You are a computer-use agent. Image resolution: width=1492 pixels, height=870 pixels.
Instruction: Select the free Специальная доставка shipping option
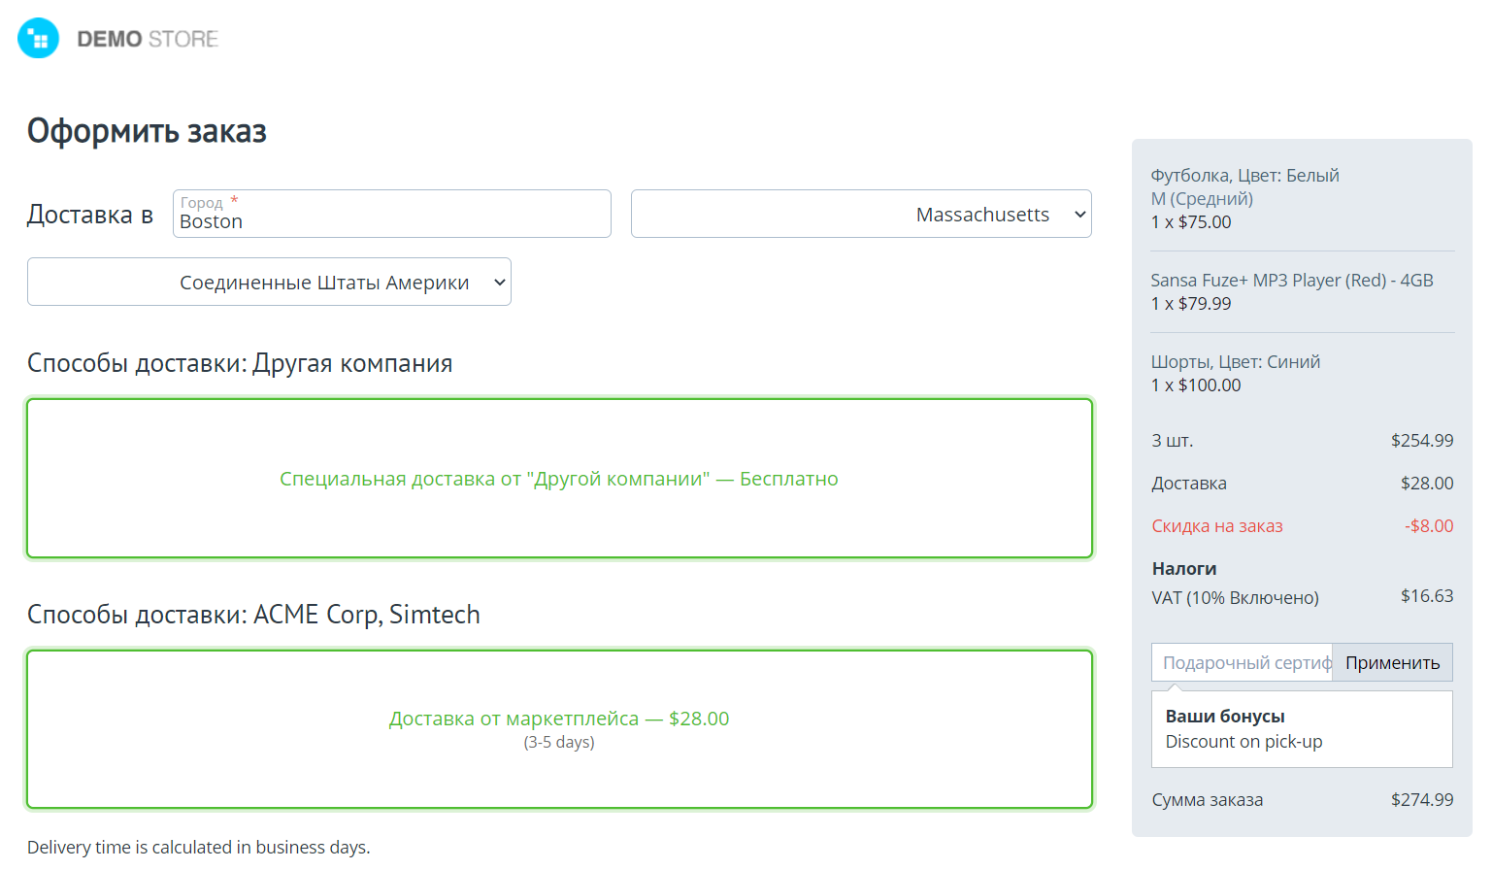click(x=559, y=479)
